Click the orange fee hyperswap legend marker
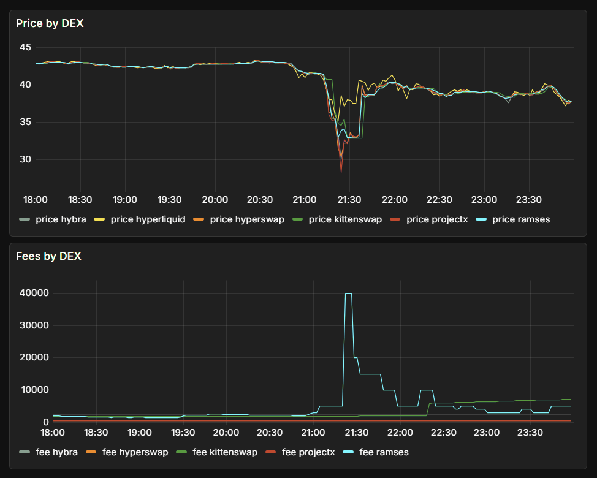597x478 pixels. point(91,452)
